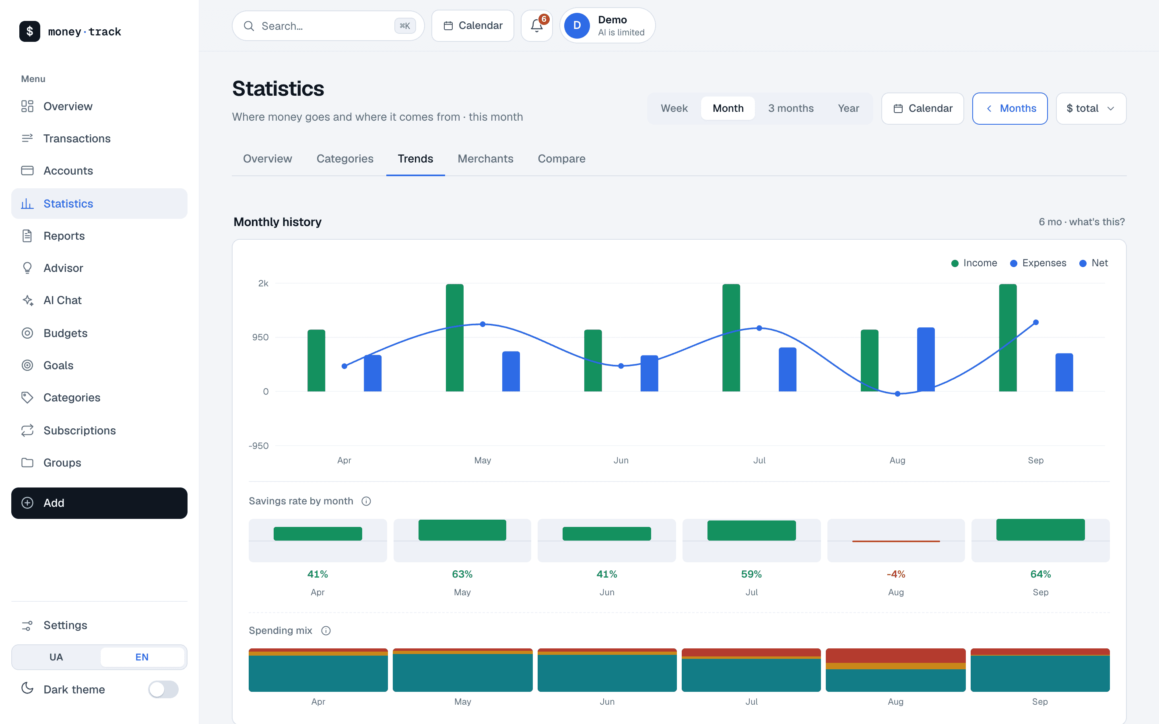1159x724 pixels.
Task: Click the Accounts card icon
Action: pos(27,171)
